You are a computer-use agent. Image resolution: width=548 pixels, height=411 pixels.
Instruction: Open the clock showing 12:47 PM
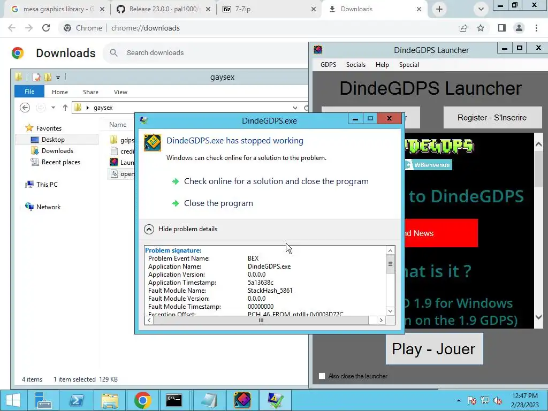[x=524, y=400]
